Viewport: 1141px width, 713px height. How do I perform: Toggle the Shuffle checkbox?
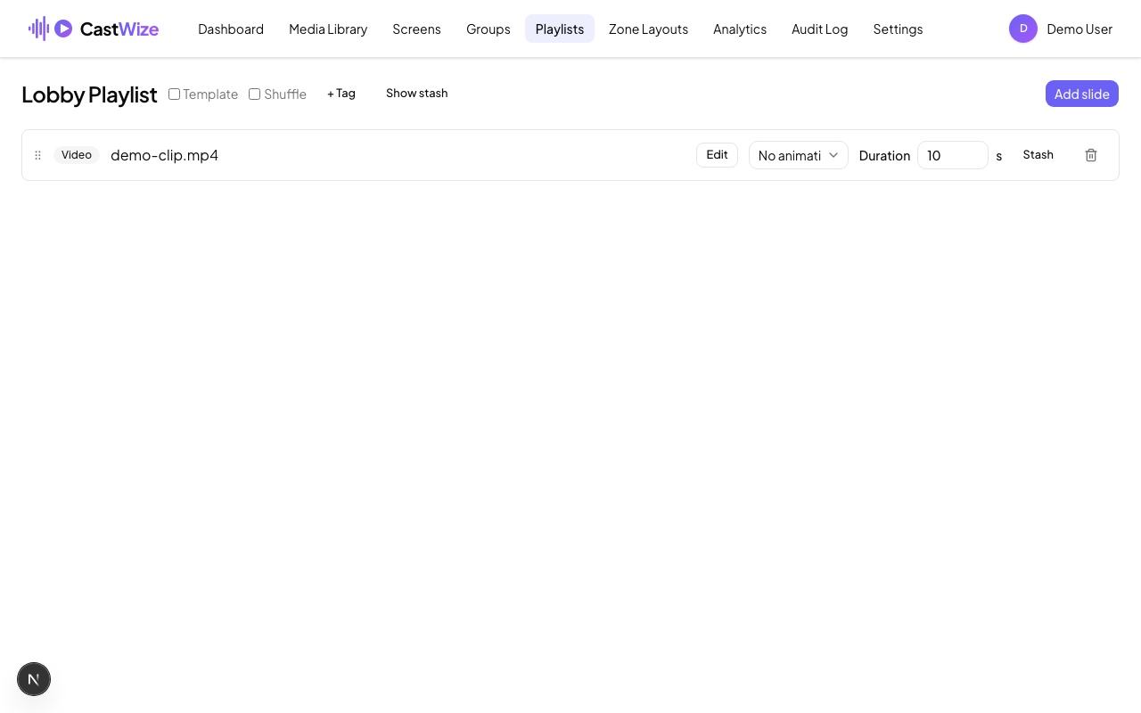point(255,94)
